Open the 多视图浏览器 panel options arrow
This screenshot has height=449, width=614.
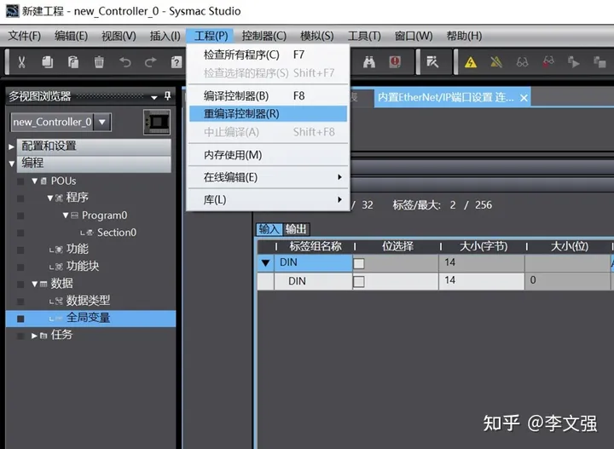154,97
